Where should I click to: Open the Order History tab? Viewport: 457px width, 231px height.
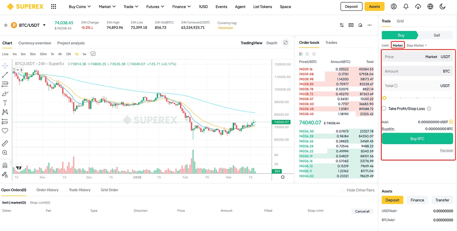[47, 190]
